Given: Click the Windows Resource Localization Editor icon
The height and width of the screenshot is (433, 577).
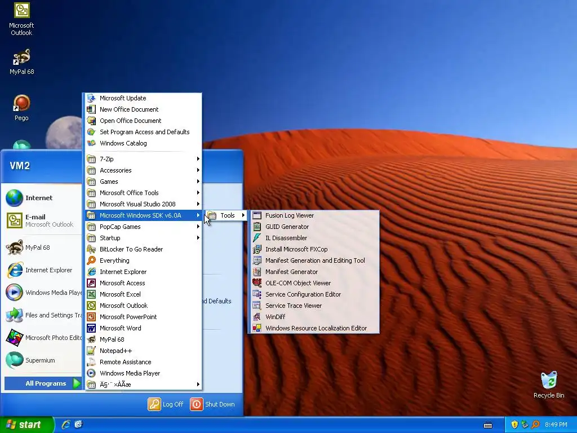Looking at the screenshot, I should [x=257, y=328].
